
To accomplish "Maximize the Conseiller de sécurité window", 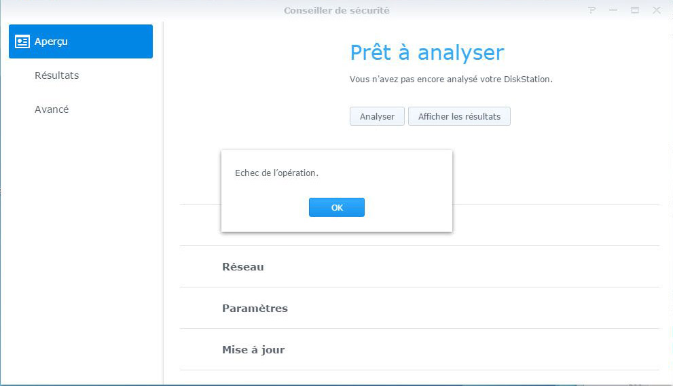I will click(635, 10).
